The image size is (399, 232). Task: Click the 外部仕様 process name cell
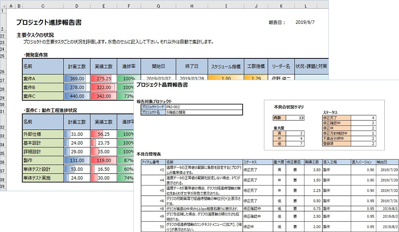pyautogui.click(x=42, y=134)
